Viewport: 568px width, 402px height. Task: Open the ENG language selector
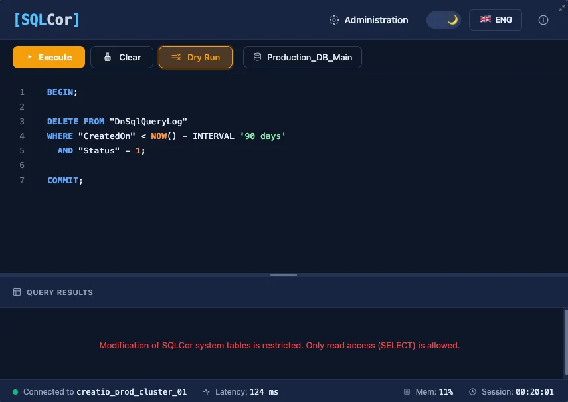coord(495,20)
